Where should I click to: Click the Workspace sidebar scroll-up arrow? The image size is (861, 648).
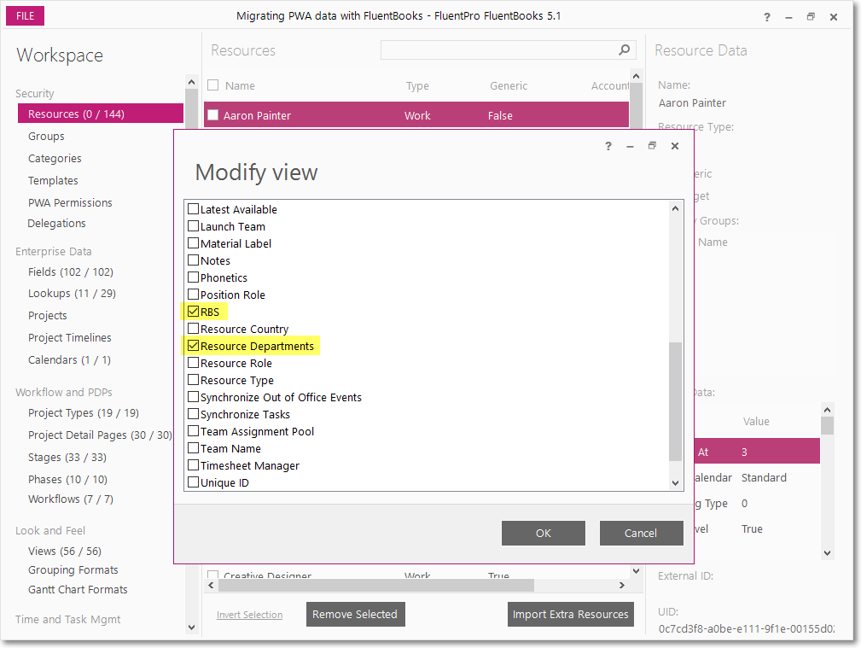tap(191, 83)
